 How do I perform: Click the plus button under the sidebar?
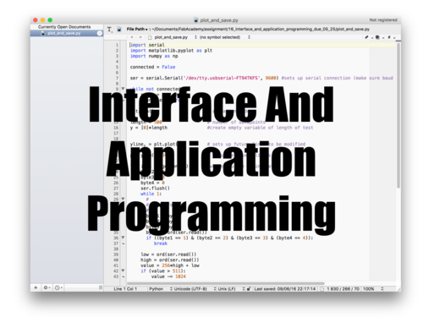click(36, 287)
